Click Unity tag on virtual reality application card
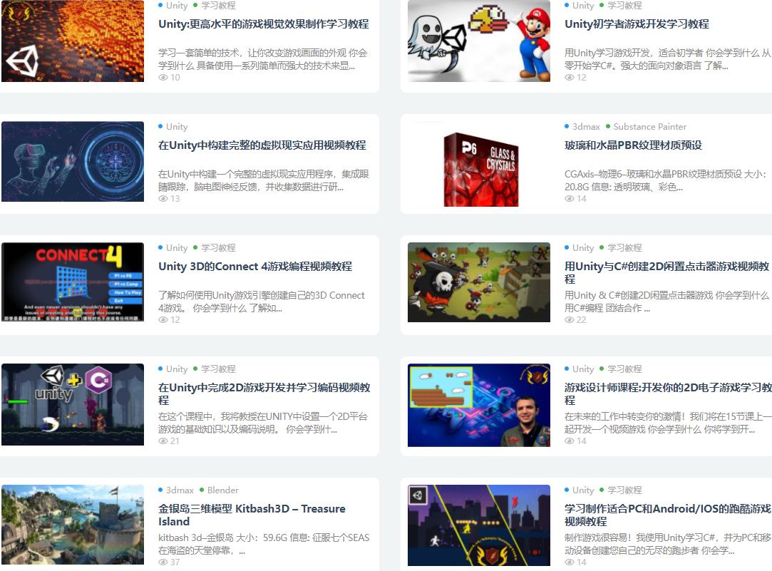Viewport: 772px width, 571px height. 177,126
